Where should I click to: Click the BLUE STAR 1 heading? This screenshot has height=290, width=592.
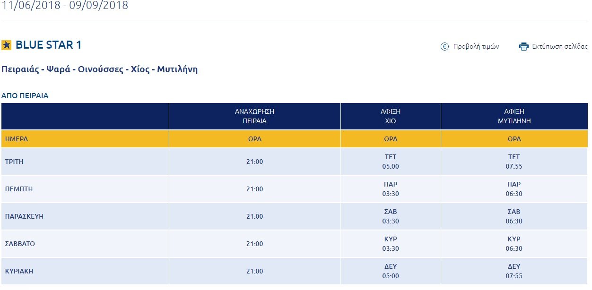coord(49,45)
